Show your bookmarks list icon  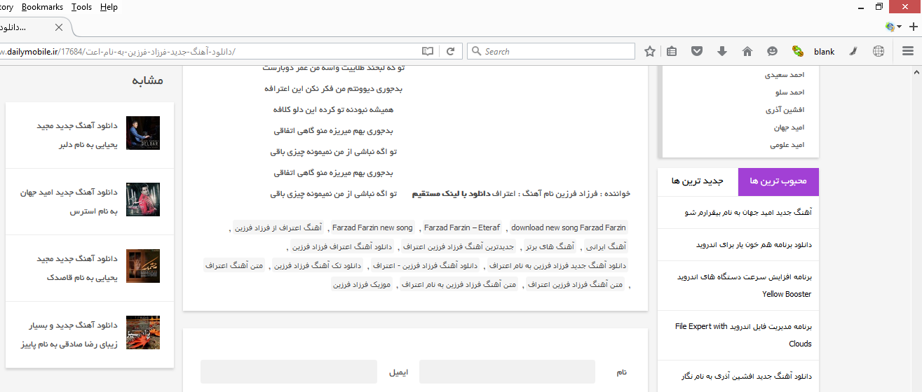(x=672, y=51)
